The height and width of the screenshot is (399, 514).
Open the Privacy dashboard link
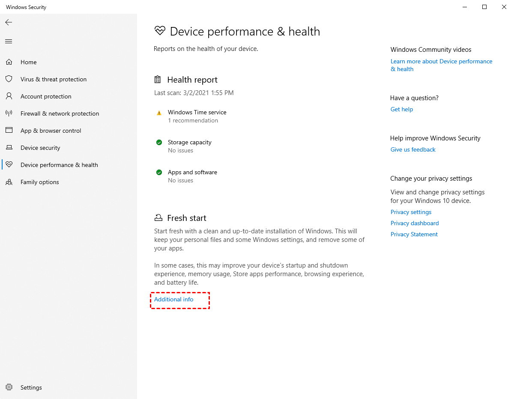tap(415, 223)
